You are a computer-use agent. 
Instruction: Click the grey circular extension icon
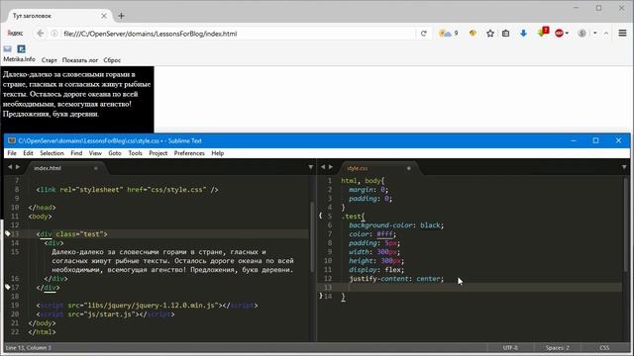tap(582, 34)
